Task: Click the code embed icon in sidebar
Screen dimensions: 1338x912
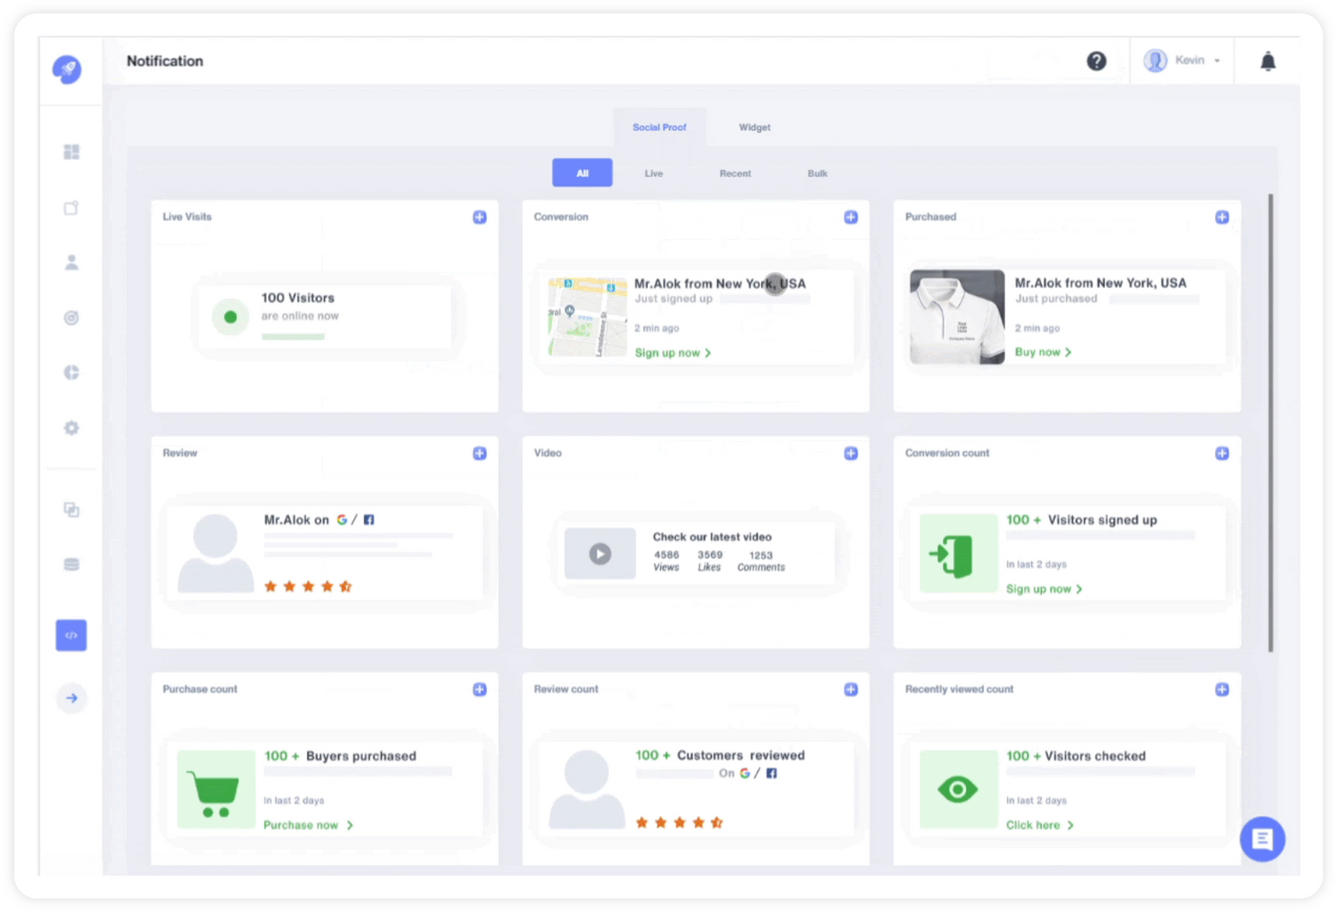Action: click(x=71, y=636)
